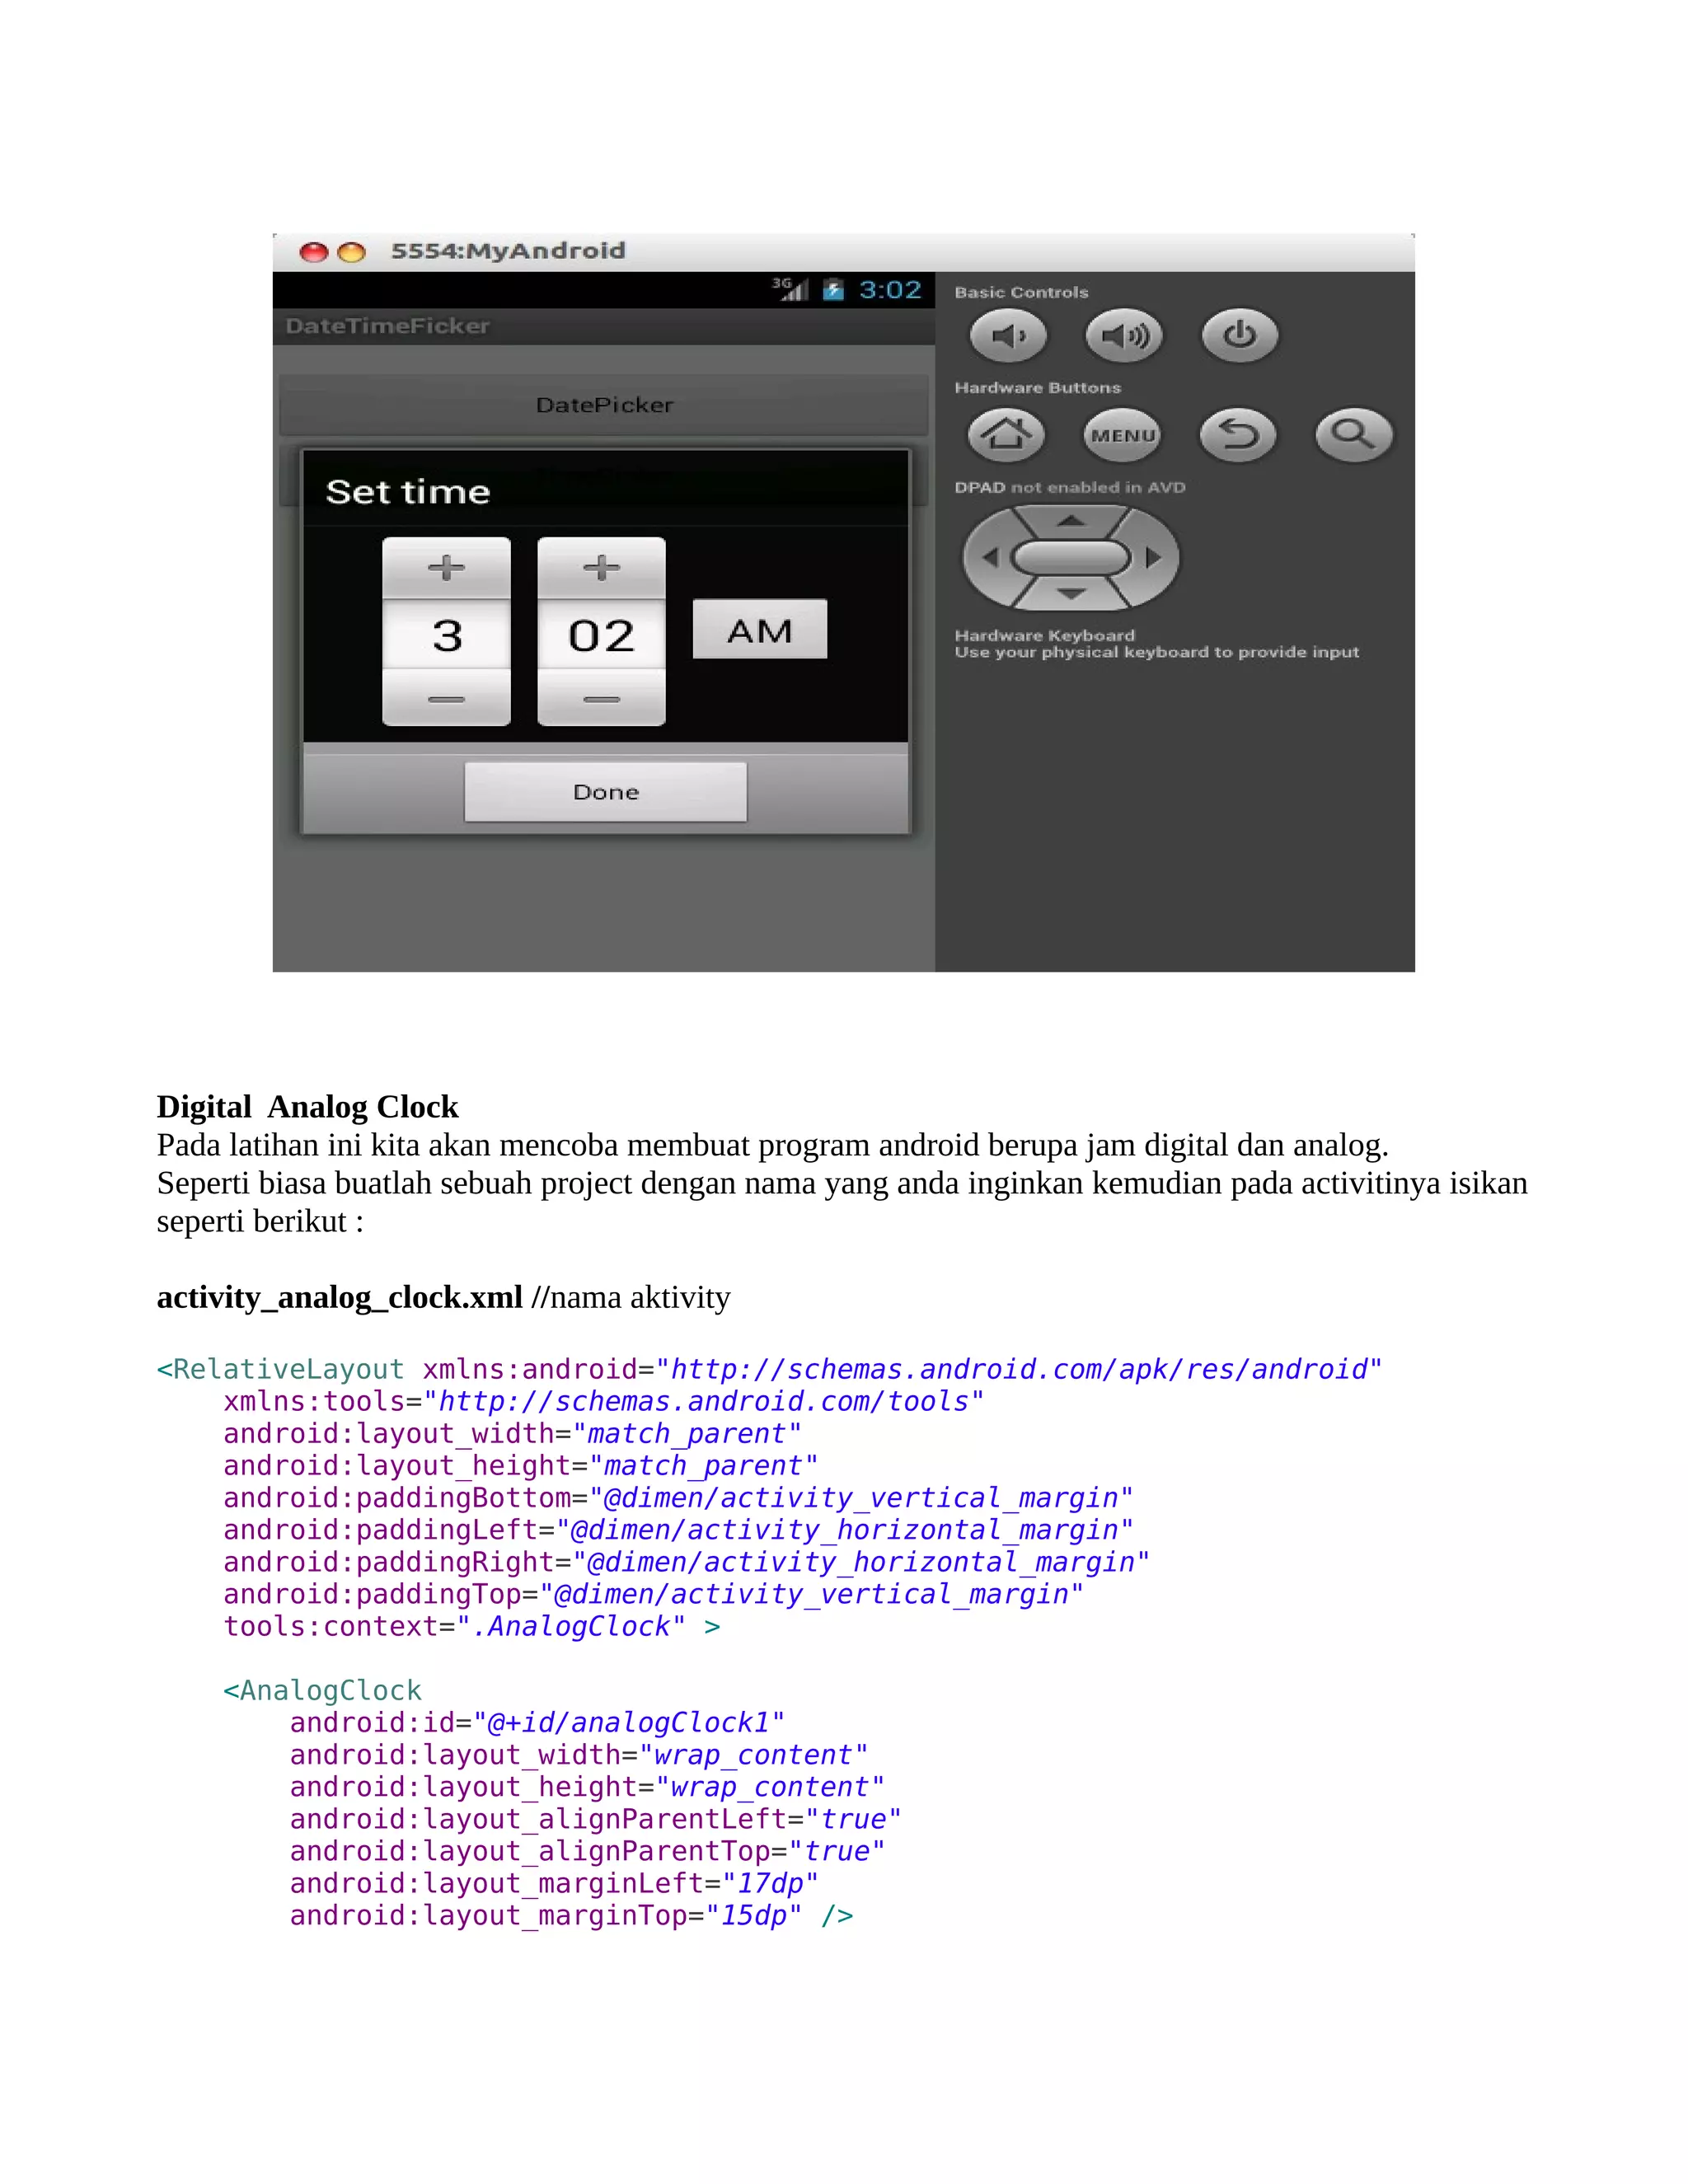Tap the emulator back arrow button

point(1238,435)
